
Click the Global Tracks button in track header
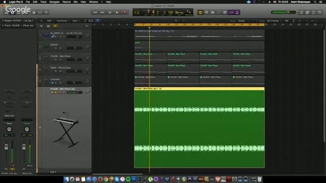87,26
